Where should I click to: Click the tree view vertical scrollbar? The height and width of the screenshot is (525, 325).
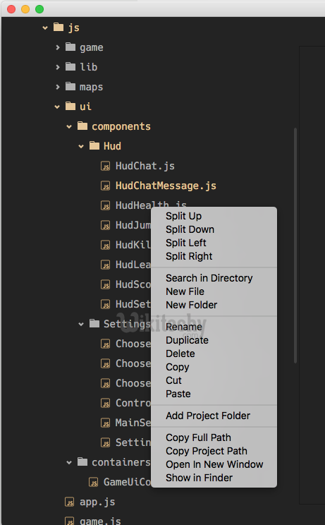[x=295, y=246]
